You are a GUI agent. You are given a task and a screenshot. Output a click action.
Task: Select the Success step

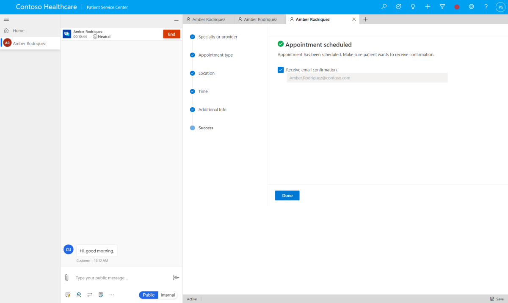[206, 128]
